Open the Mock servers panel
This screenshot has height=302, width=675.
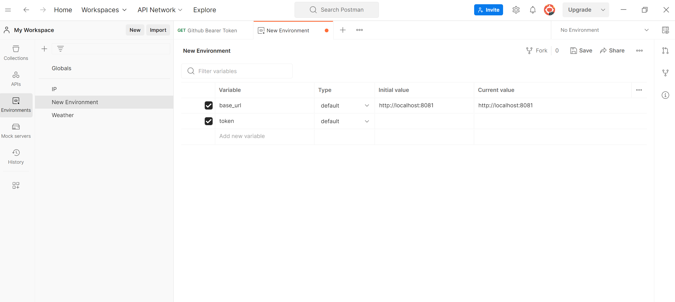16,130
